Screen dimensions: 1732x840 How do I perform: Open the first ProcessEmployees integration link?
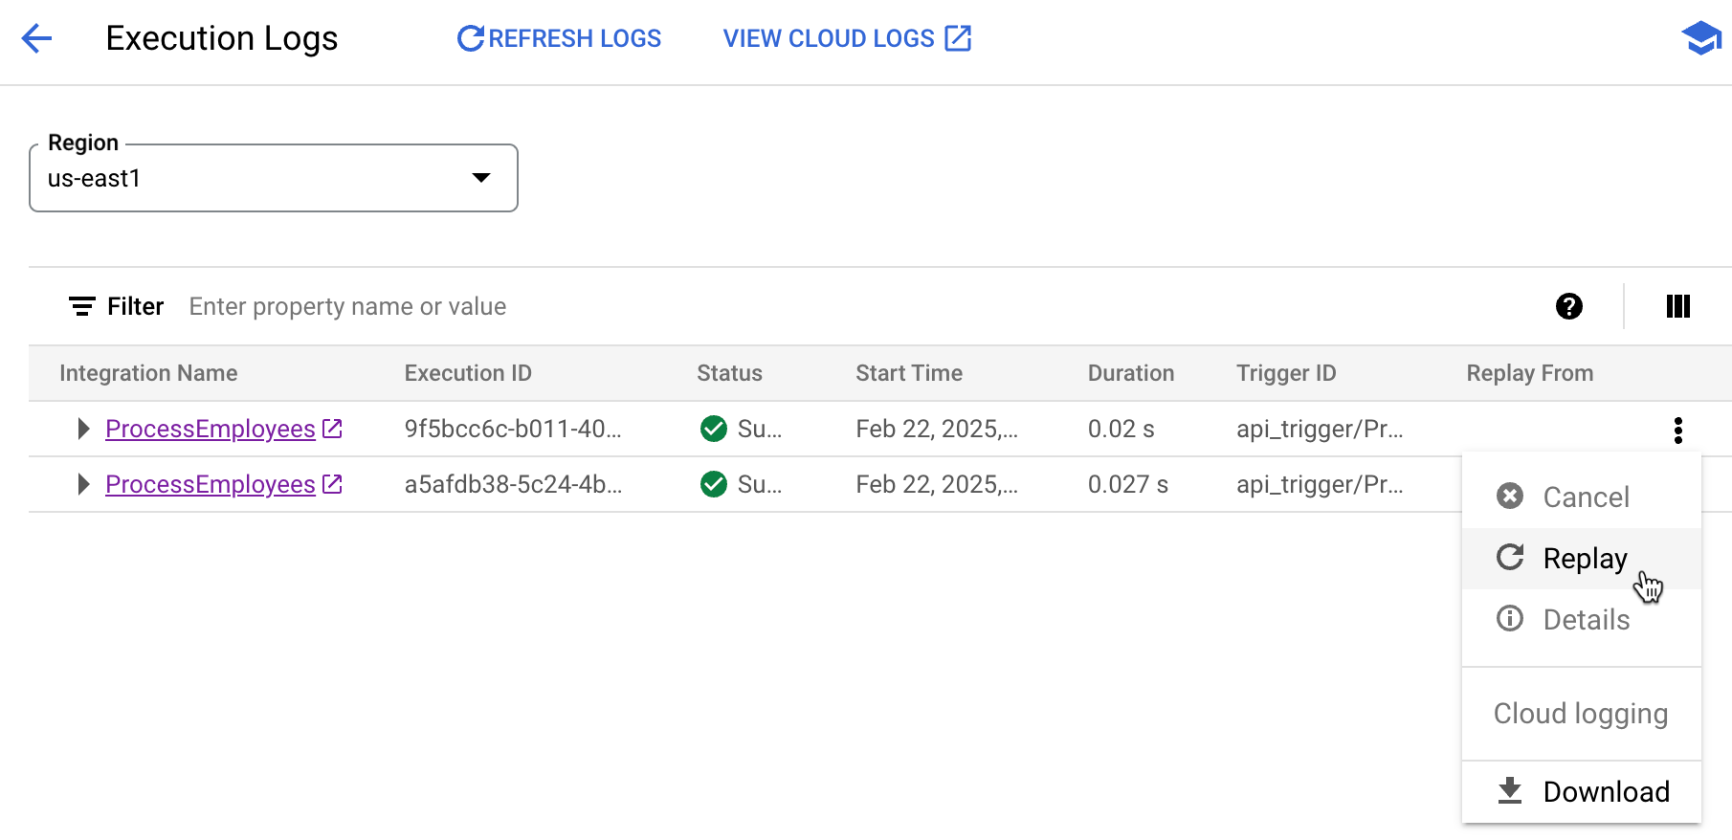tap(211, 429)
